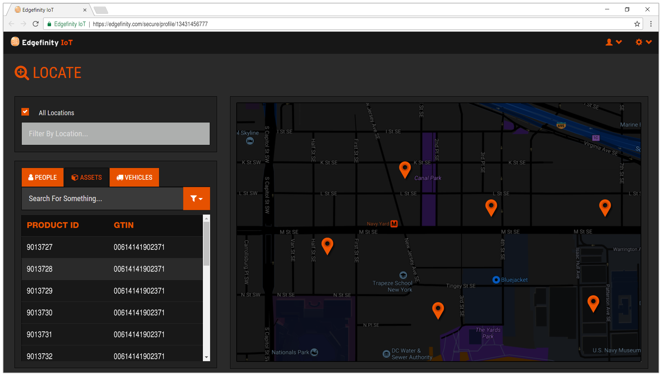Bookmark this page with the star
662x376 pixels.
[x=637, y=24]
